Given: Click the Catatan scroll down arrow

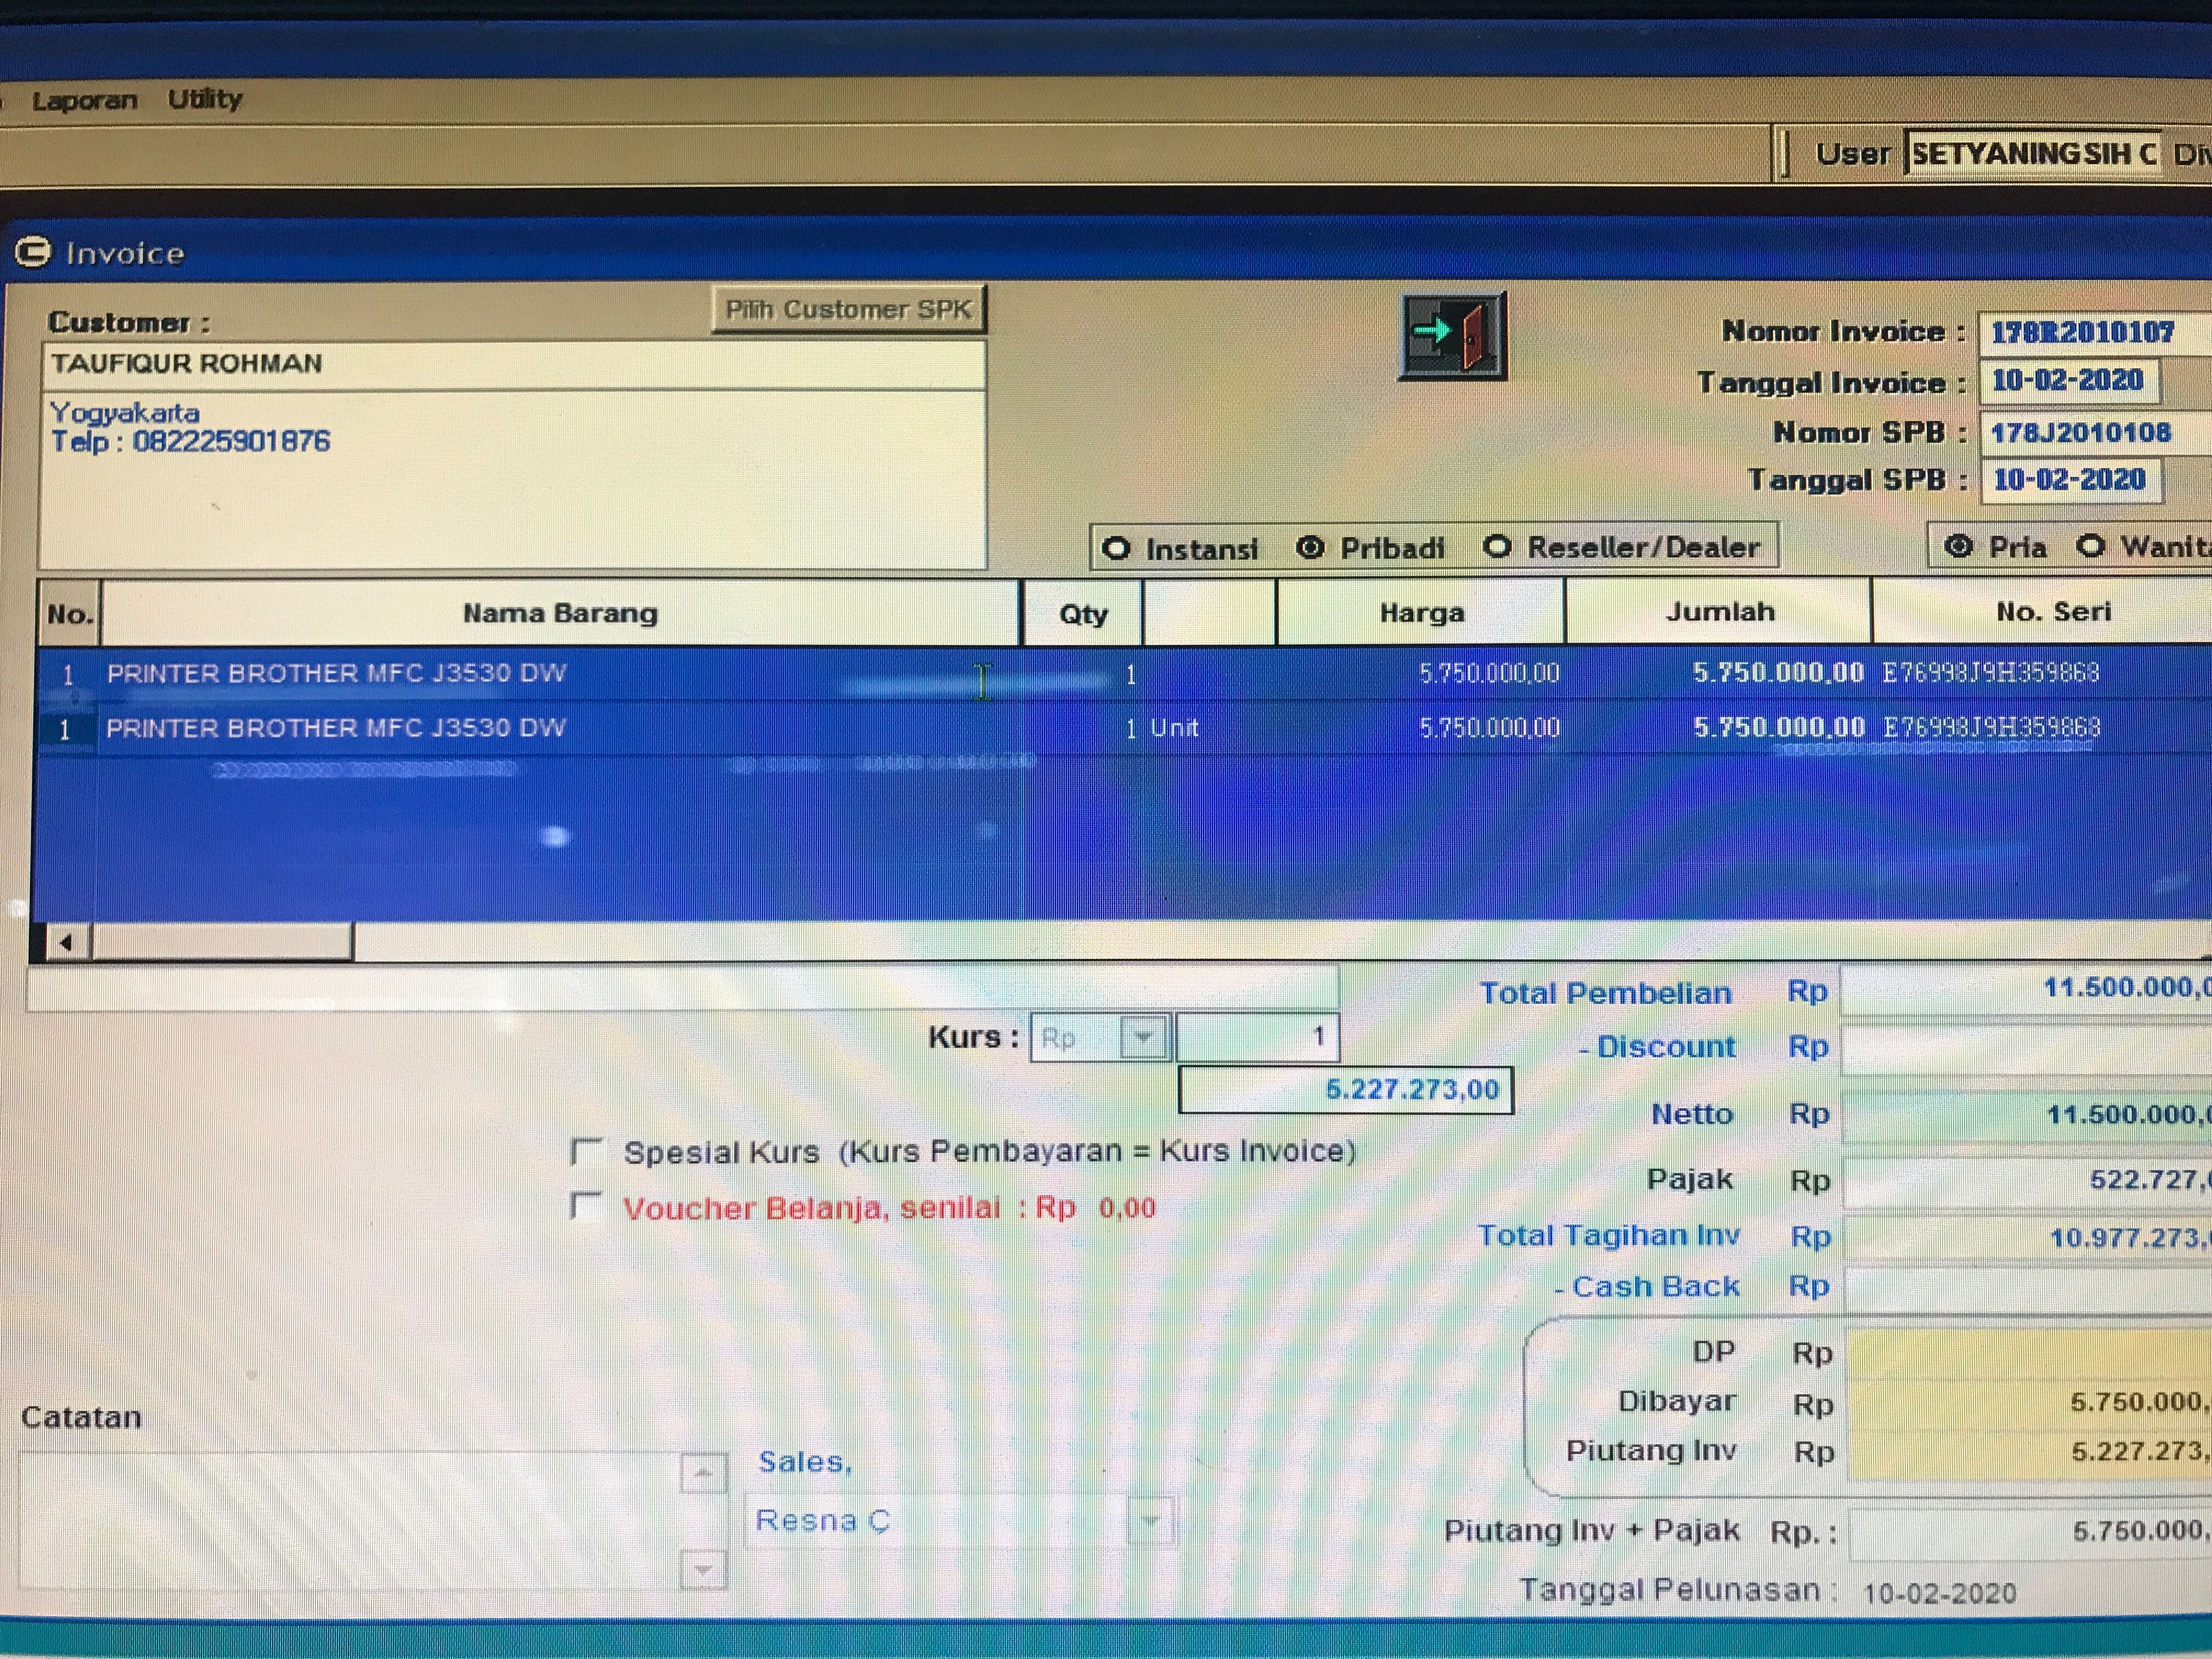Looking at the screenshot, I should click(x=703, y=1569).
